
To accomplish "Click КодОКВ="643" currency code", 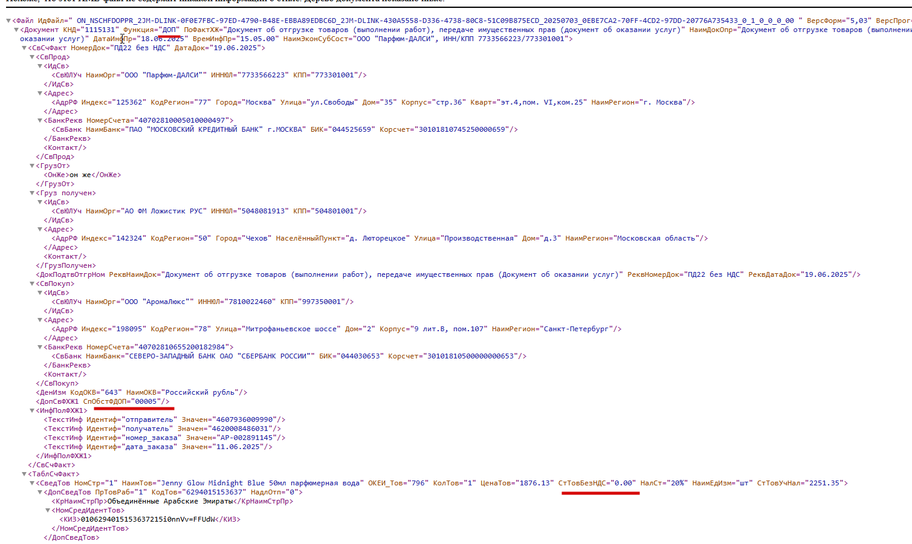I will [x=96, y=392].
